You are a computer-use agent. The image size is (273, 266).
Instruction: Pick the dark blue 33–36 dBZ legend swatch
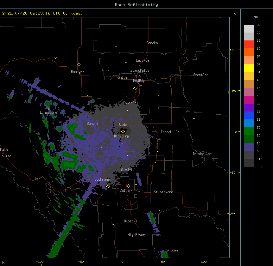(x=249, y=115)
